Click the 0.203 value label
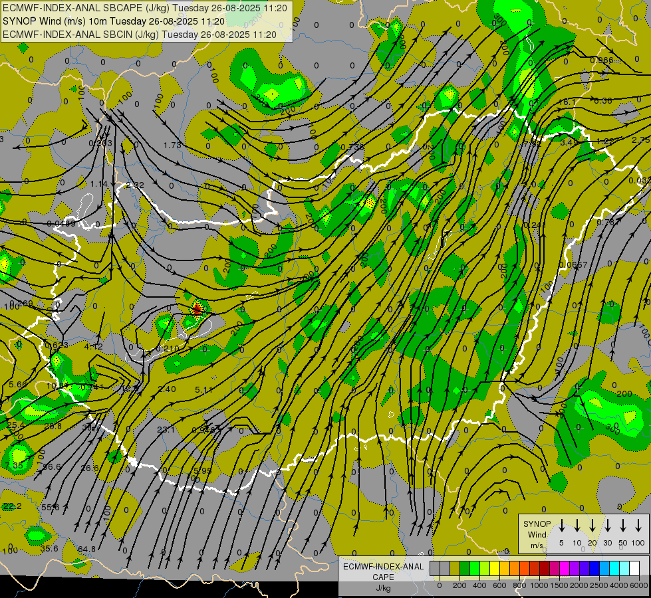Image resolution: width=651 pixels, height=598 pixels. 101,143
